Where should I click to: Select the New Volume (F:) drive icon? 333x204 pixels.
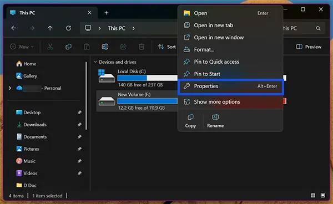(x=107, y=101)
